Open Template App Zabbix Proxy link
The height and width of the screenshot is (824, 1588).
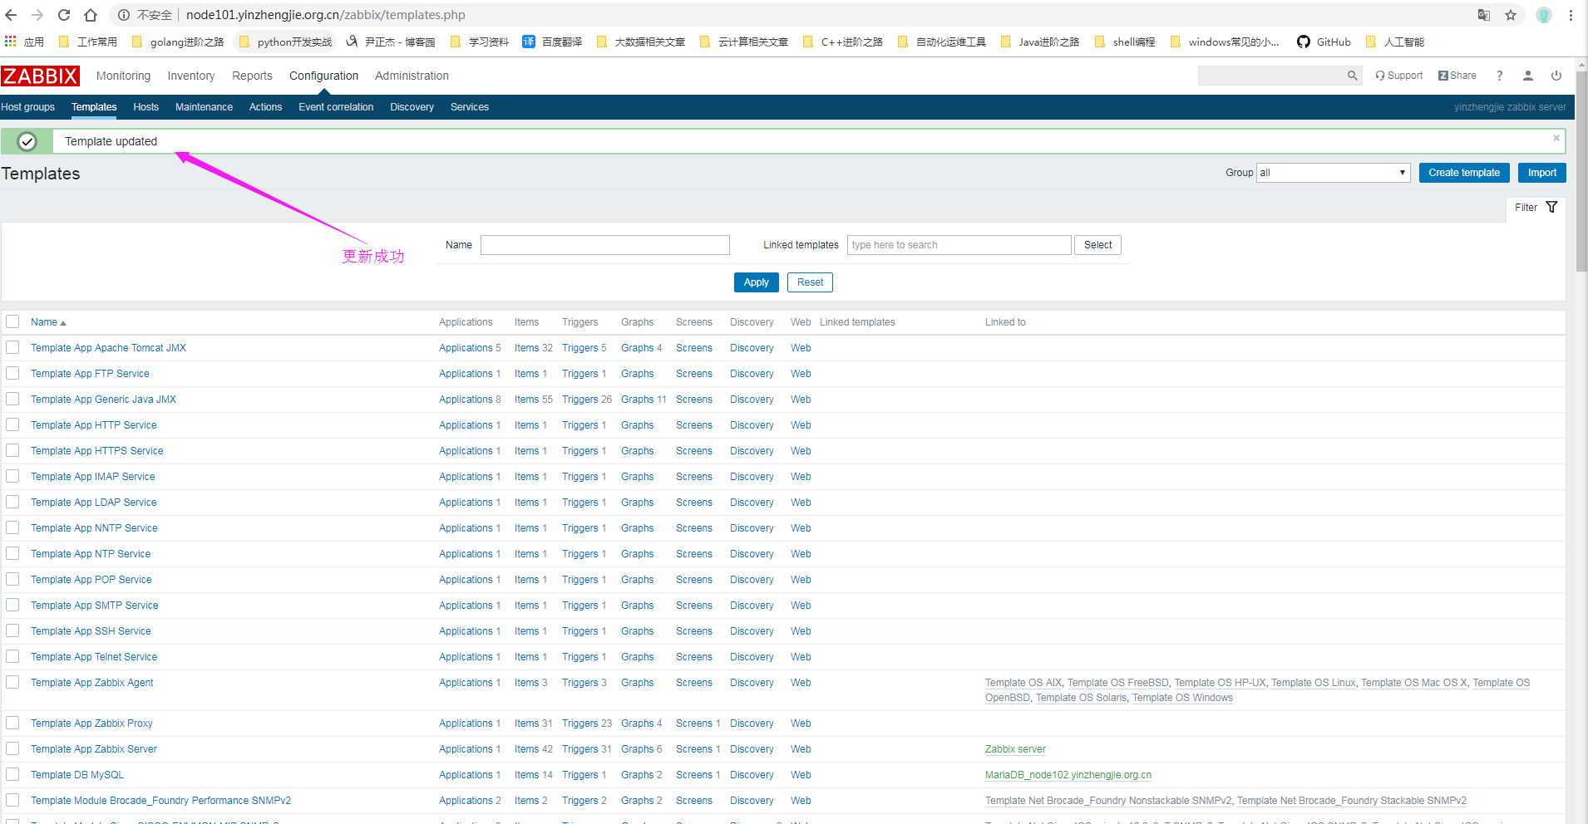coord(91,723)
